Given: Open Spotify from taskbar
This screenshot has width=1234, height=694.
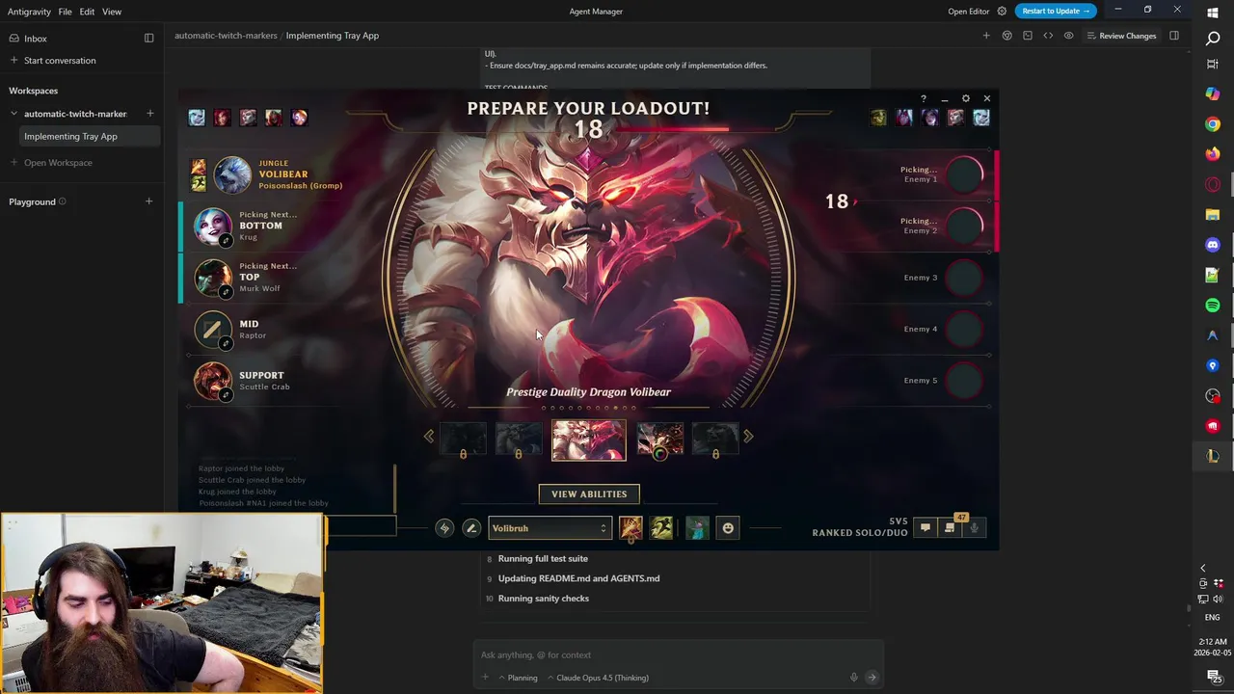Looking at the screenshot, I should coord(1213,306).
